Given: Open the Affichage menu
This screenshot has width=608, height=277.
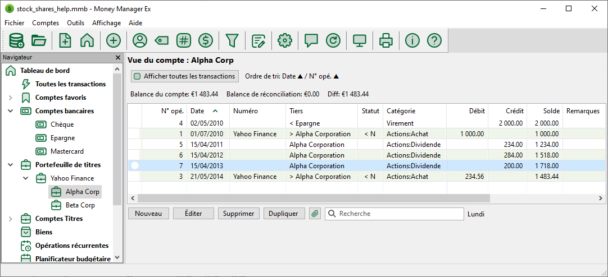Looking at the screenshot, I should click(x=106, y=23).
